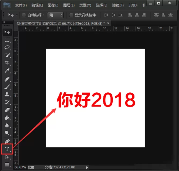179x171 pixels.
Task: Enable the 自动选择 checkbox
Action: click(x=24, y=15)
